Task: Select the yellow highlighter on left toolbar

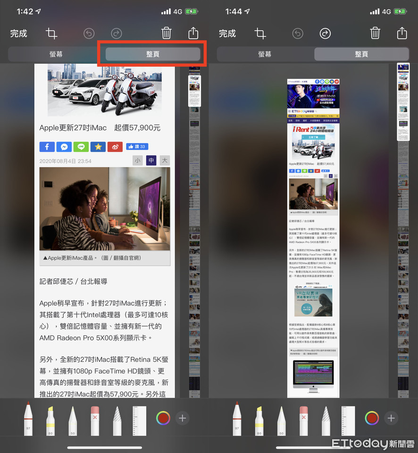Action: 50,419
